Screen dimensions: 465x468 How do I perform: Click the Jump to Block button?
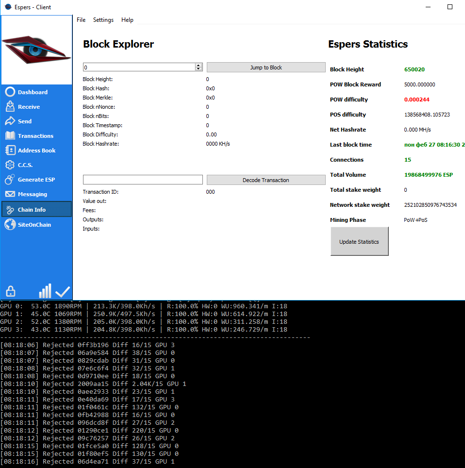click(266, 67)
